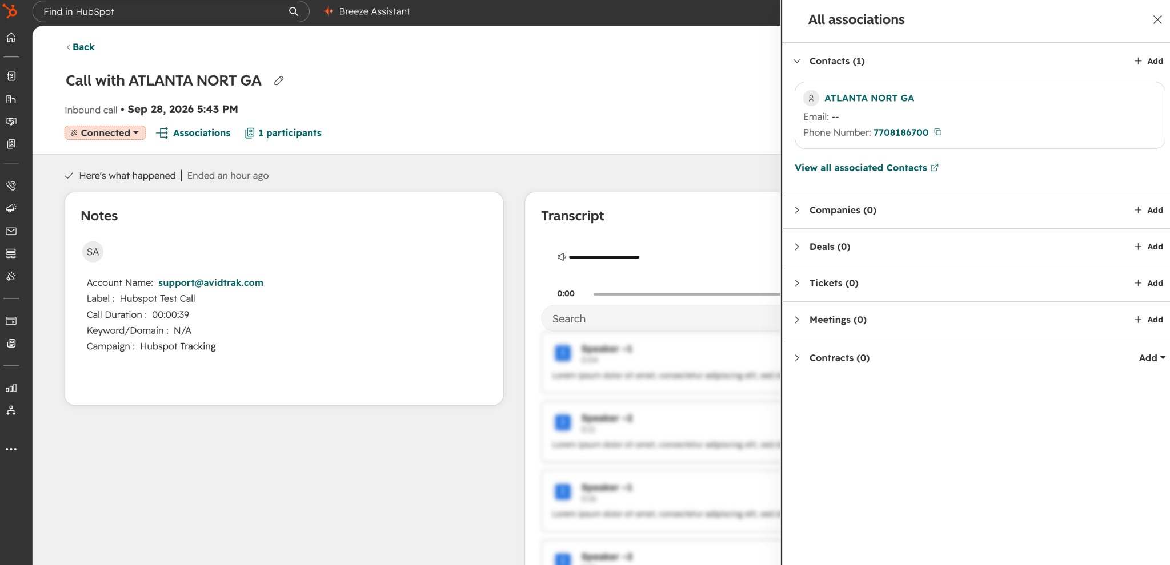1170x565 pixels.
Task: Click the HubSpot sprocket logo
Action: click(10, 11)
